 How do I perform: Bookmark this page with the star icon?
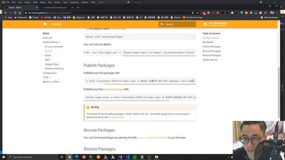pyautogui.click(x=198, y=13)
